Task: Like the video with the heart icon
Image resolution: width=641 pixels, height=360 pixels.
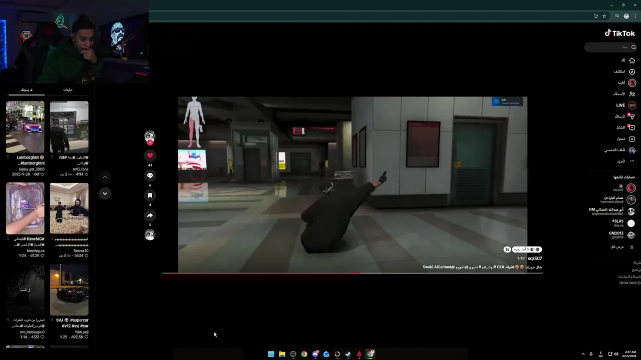Action: 150,155
